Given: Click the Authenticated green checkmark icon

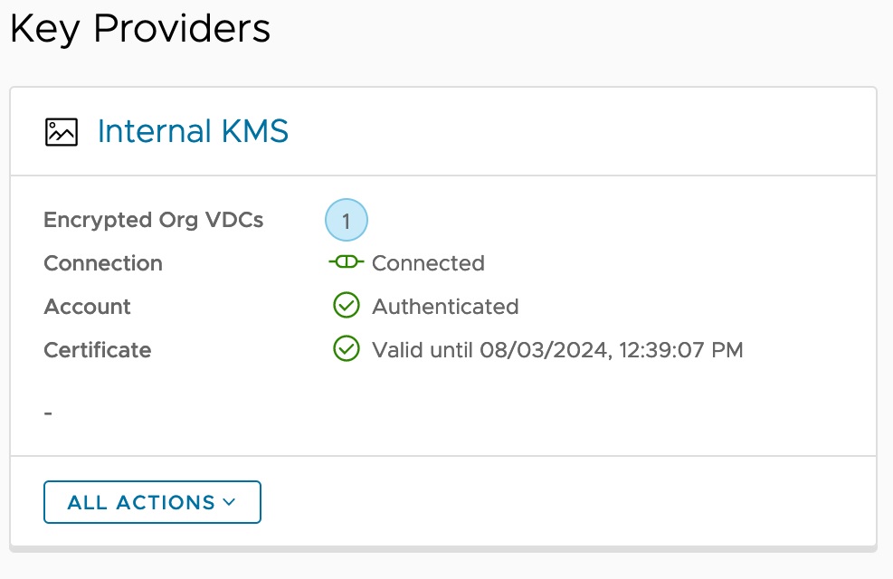Looking at the screenshot, I should (347, 306).
